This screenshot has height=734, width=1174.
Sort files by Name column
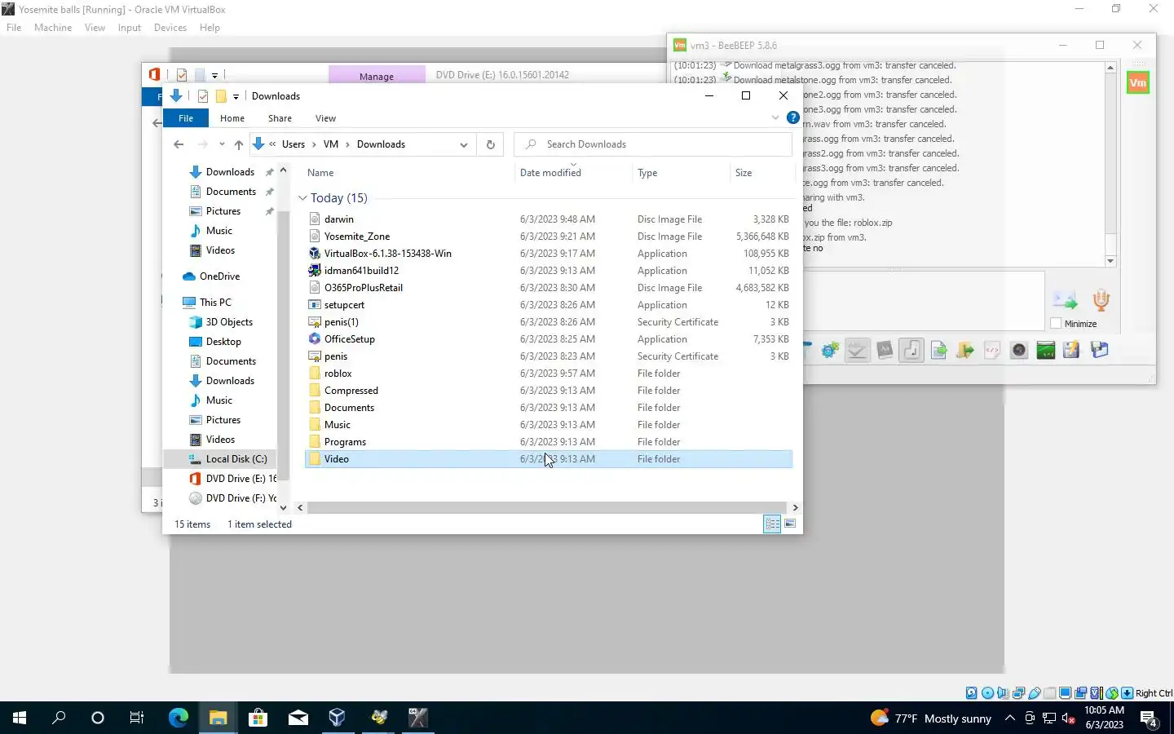[x=320, y=173]
